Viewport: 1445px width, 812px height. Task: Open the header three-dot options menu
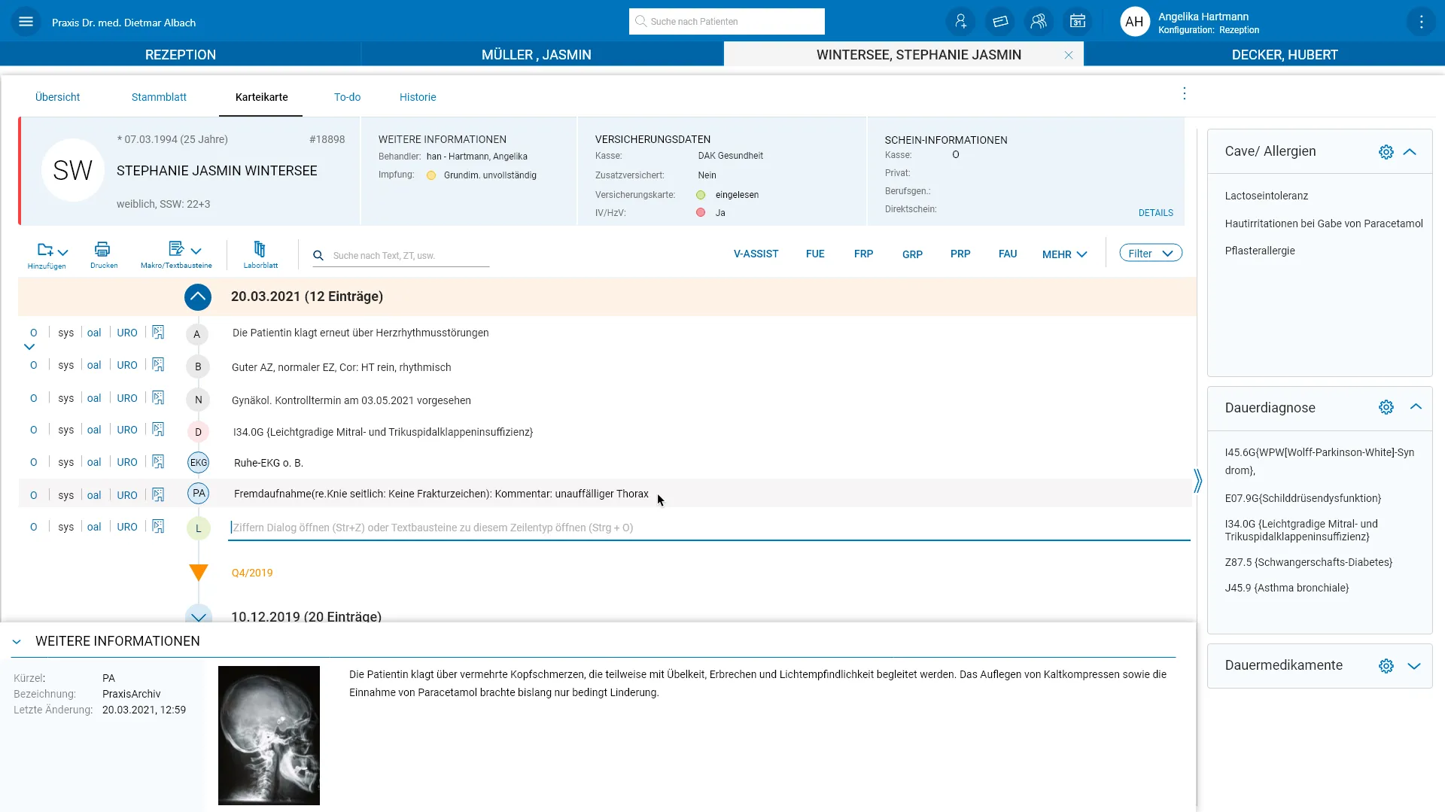click(x=1421, y=22)
